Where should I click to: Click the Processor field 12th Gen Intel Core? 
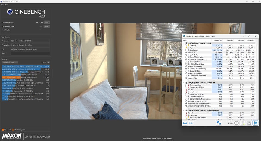(x=30, y=41)
